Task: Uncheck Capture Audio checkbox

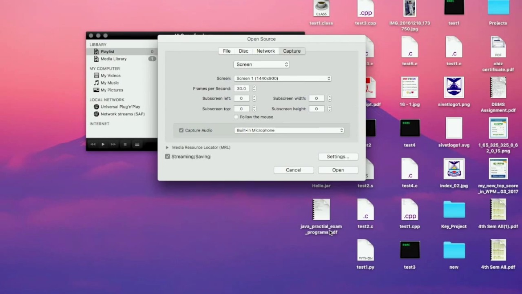Action: pyautogui.click(x=181, y=130)
